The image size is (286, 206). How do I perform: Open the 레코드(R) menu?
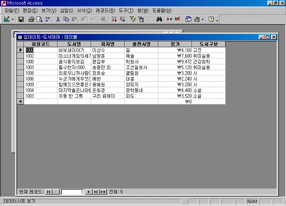pyautogui.click(x=105, y=11)
